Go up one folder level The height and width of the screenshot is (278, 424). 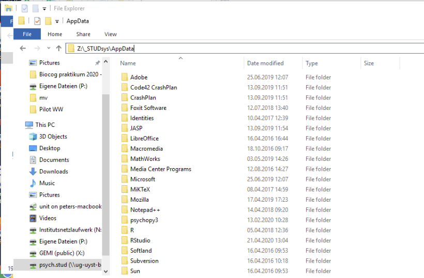pyautogui.click(x=58, y=48)
